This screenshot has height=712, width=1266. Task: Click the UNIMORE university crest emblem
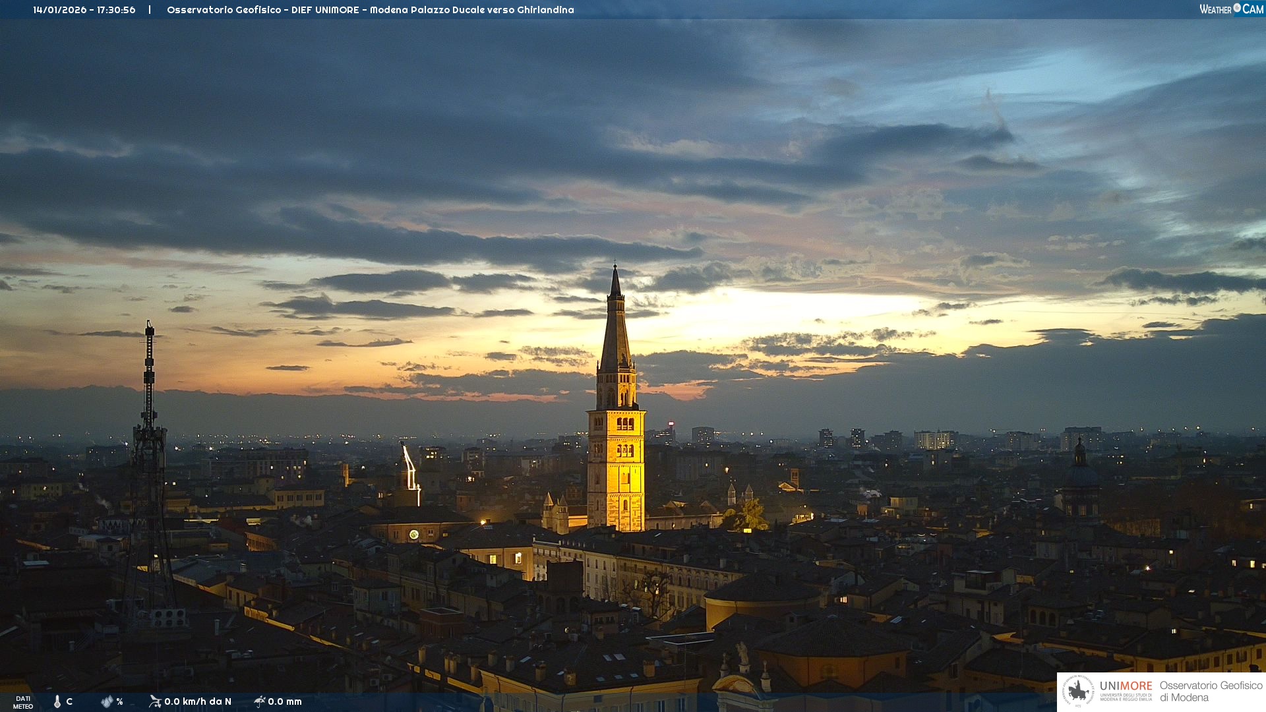(1078, 692)
